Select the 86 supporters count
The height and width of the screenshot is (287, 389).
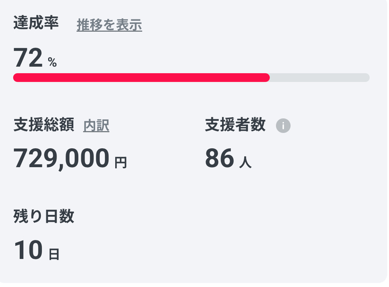219,158
